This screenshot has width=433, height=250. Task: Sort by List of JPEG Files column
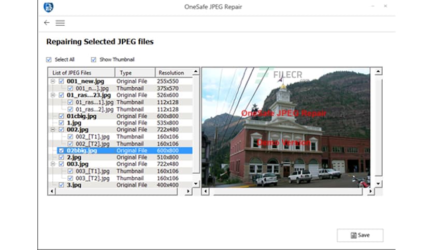[82, 73]
